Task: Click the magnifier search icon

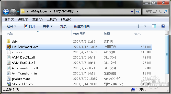Action: tap(166, 11)
